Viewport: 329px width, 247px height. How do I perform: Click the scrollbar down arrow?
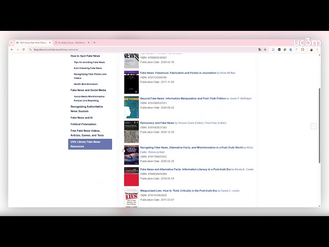click(319, 206)
